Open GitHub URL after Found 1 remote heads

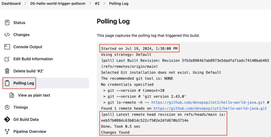(x=210, y=109)
